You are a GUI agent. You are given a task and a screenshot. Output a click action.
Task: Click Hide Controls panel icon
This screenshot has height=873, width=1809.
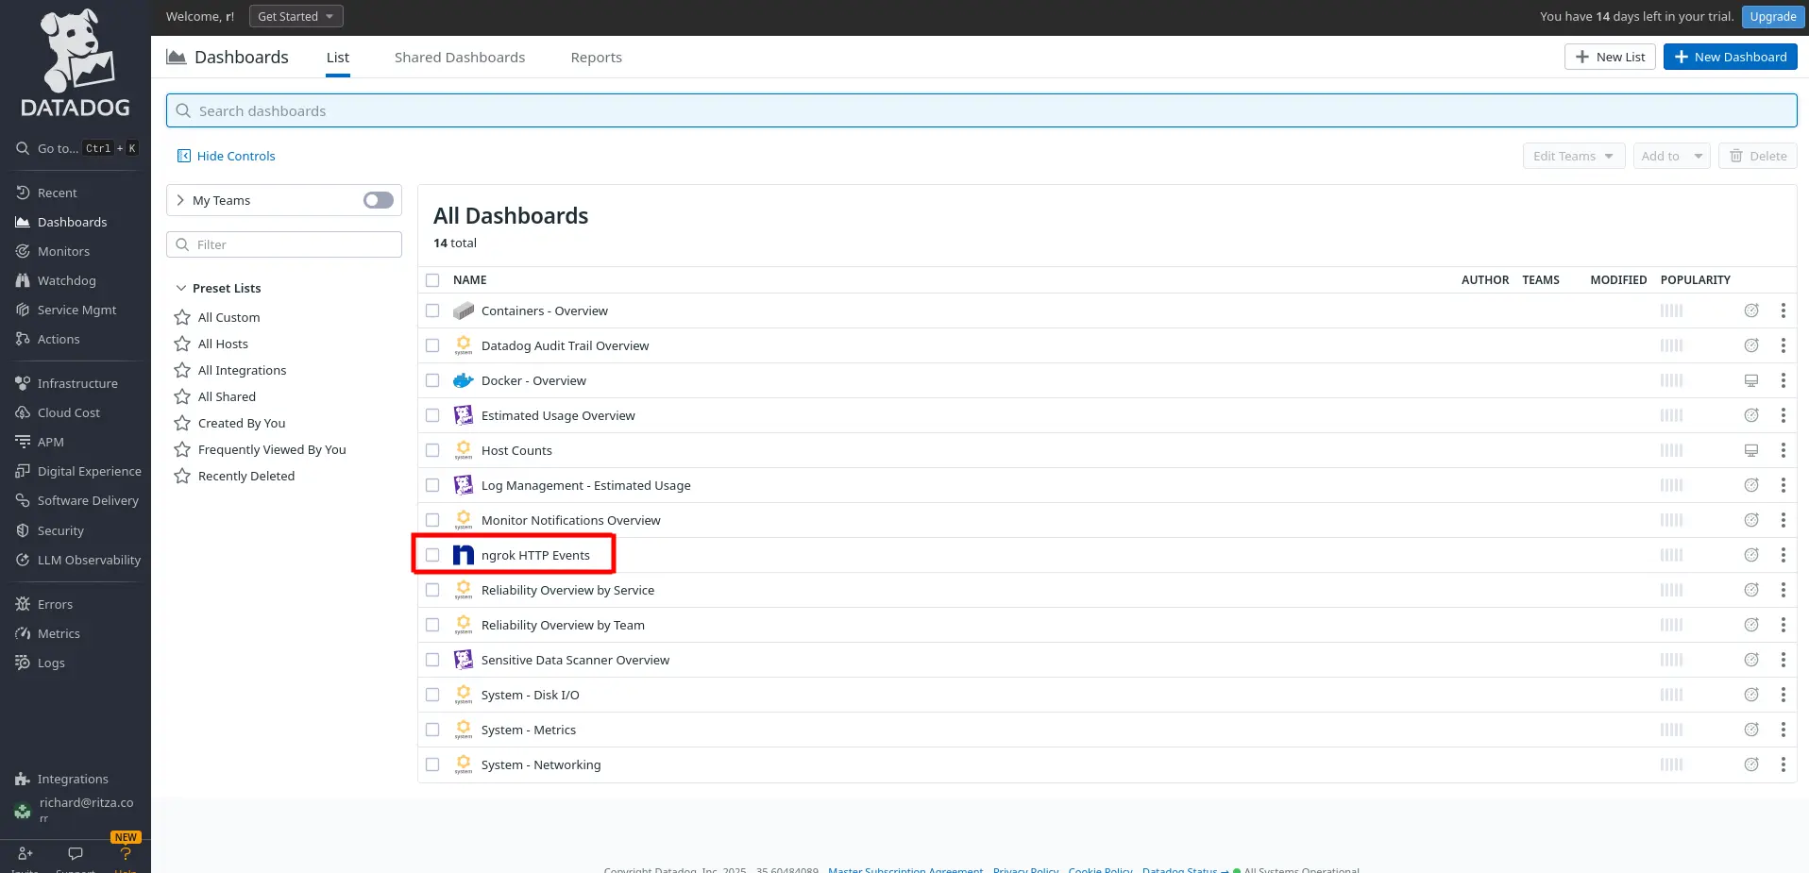[x=184, y=156]
